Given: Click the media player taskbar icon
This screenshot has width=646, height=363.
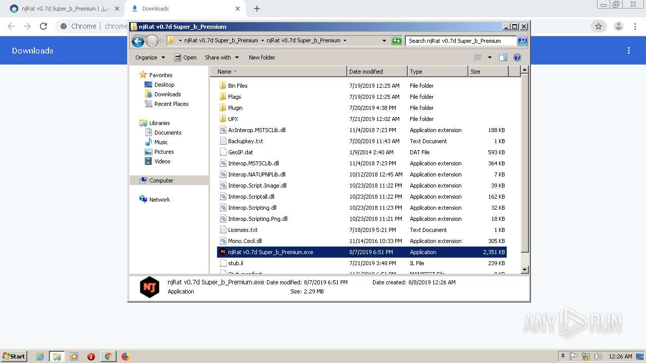Looking at the screenshot, I should pos(74,356).
